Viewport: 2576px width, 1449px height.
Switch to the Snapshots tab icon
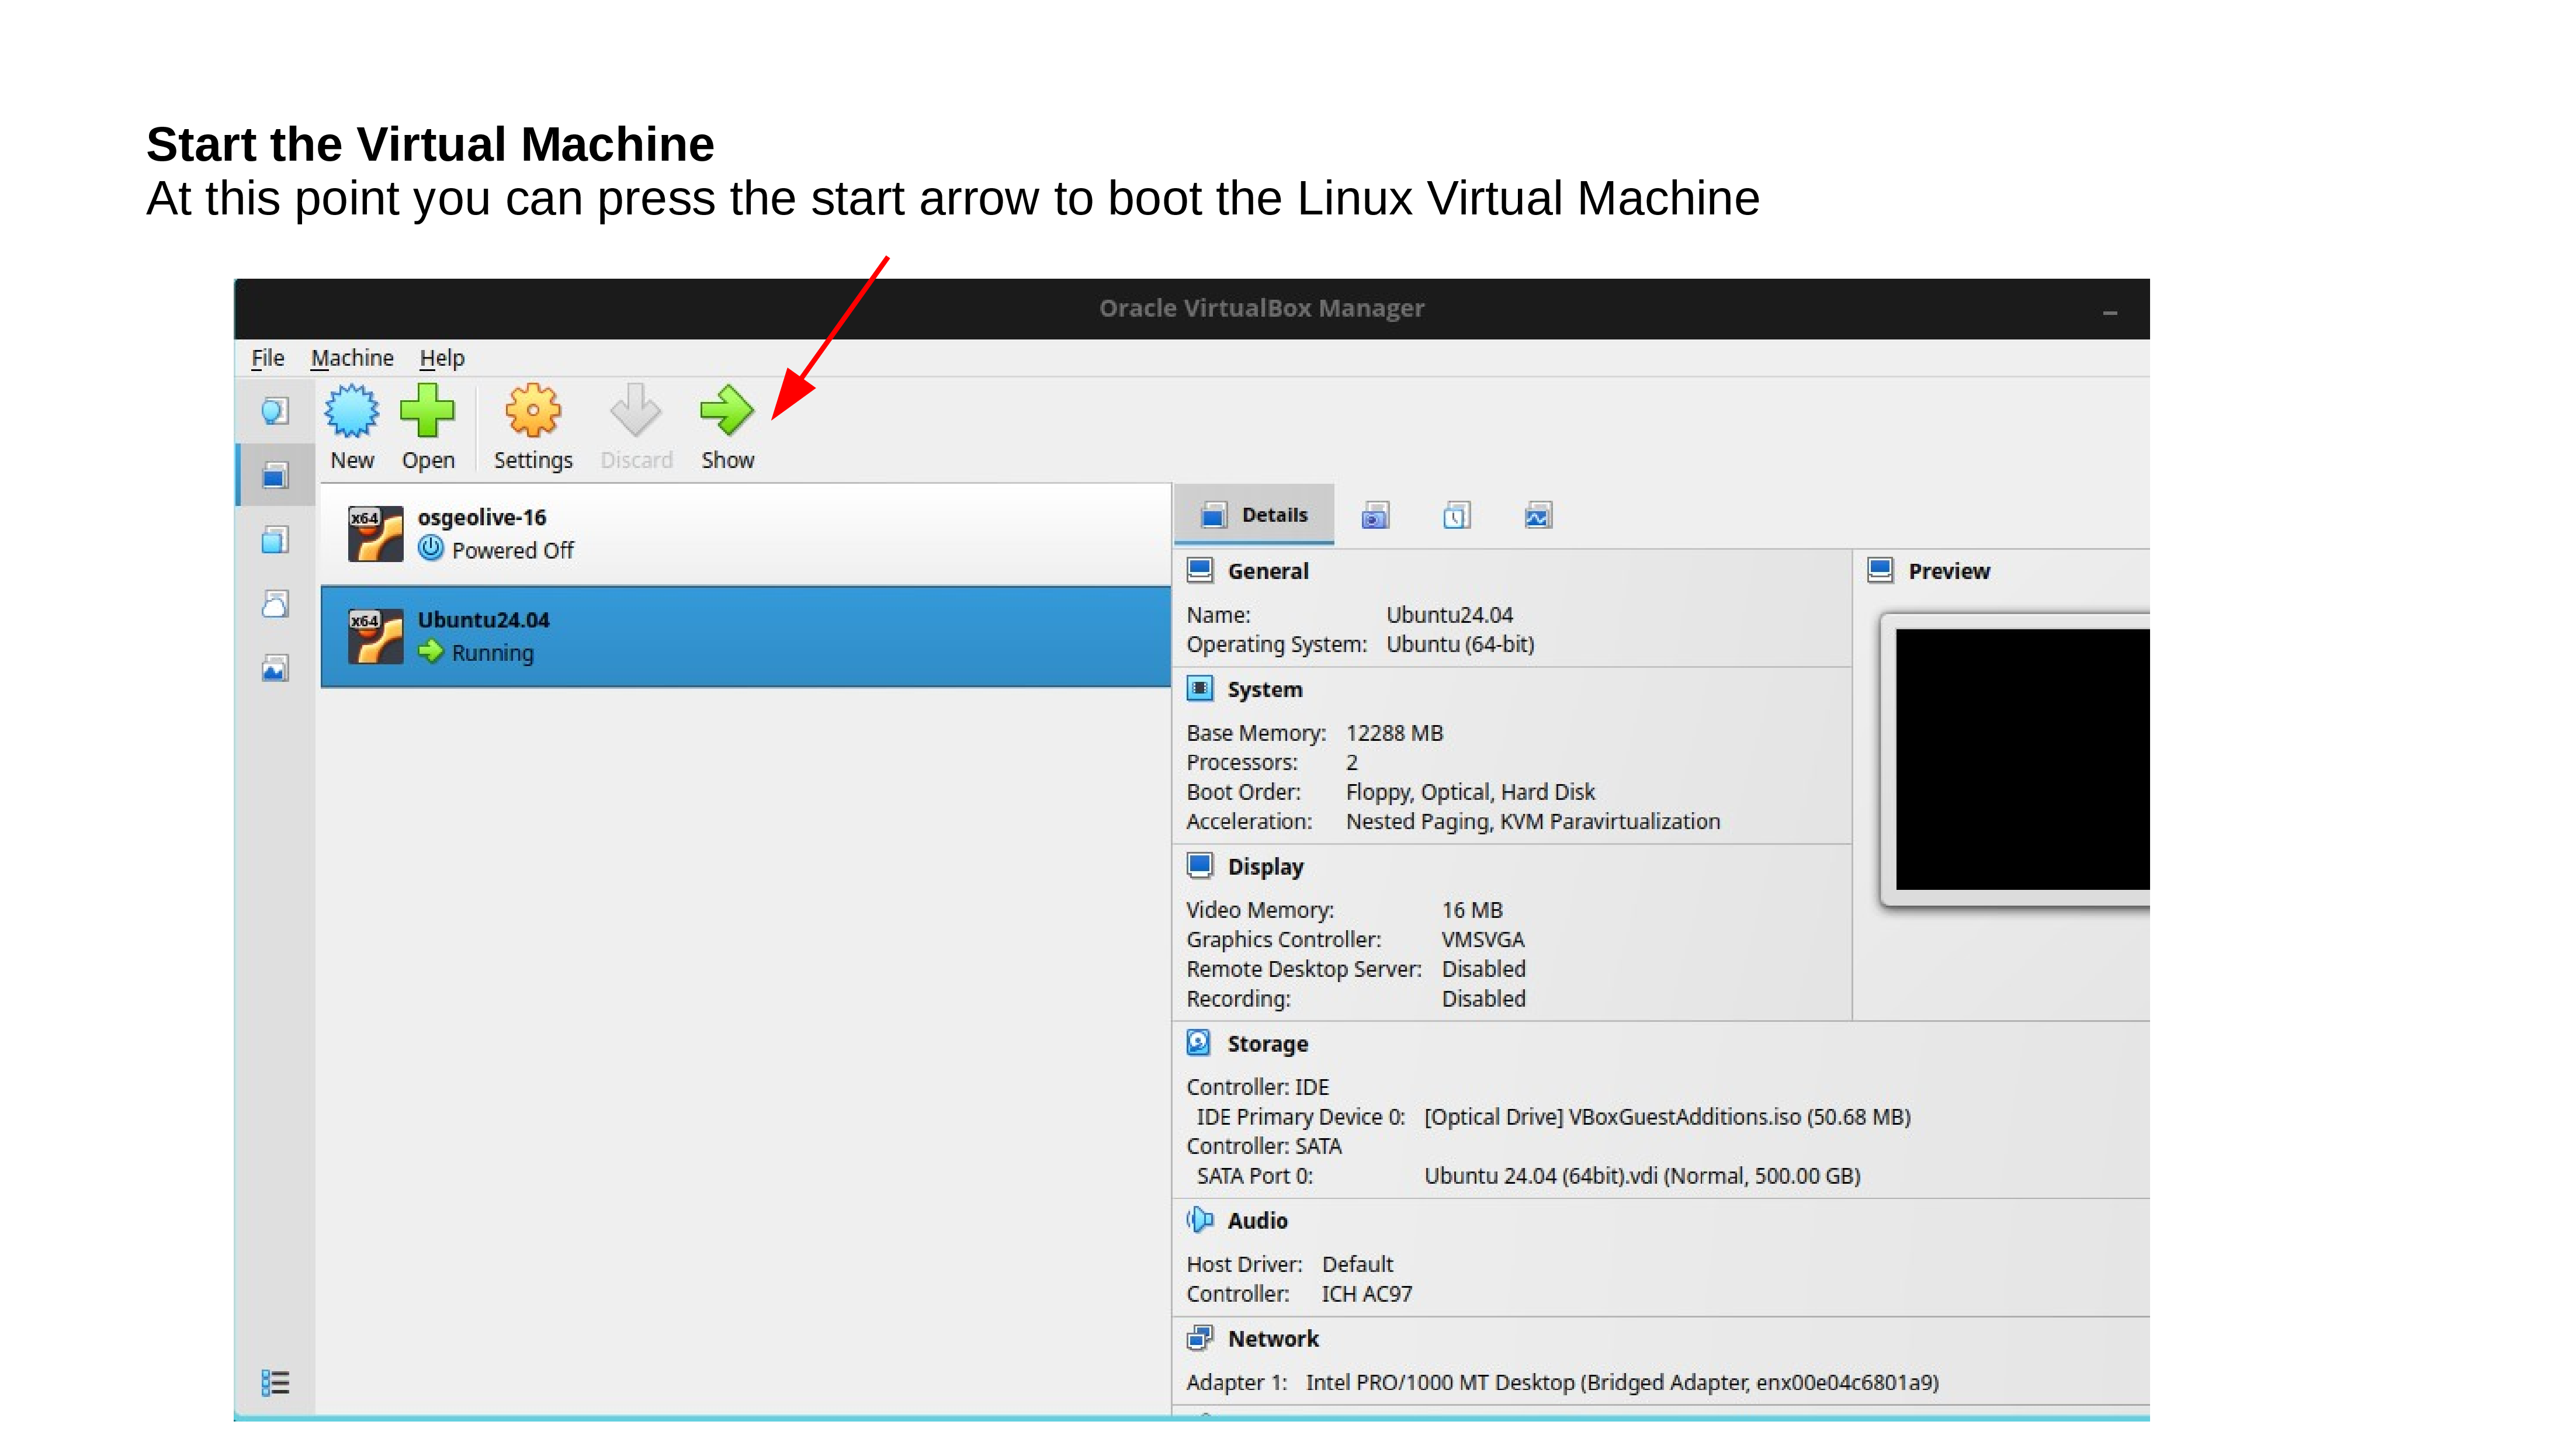(x=1376, y=516)
